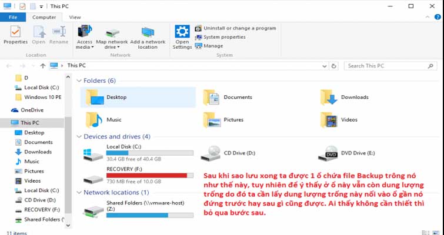The image size is (444, 235).
Task: Click 730 MB free of 10.0 GB text
Action: (133, 182)
